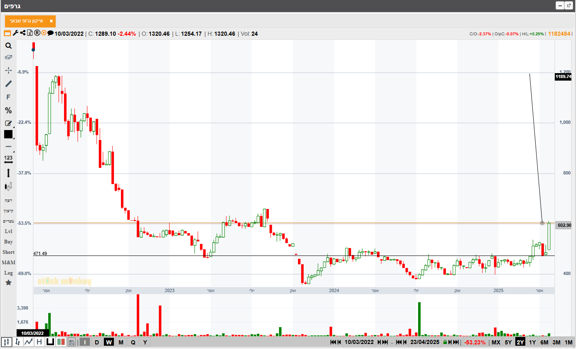Select the monthly 'M' interval
576x349 pixels.
coord(121,342)
